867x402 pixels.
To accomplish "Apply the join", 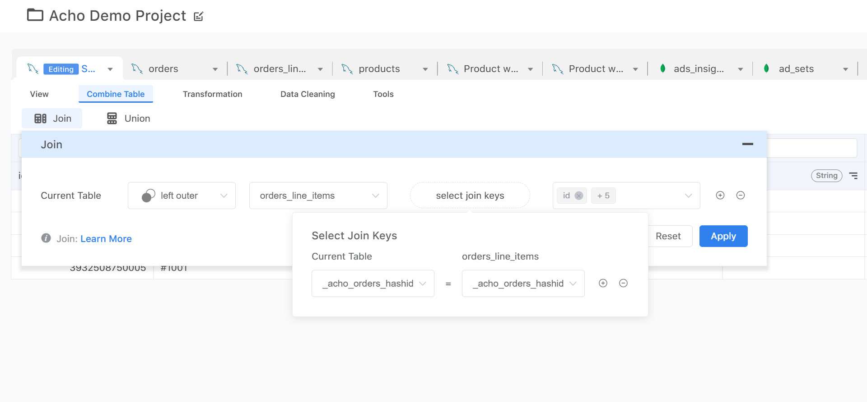I will click(723, 236).
